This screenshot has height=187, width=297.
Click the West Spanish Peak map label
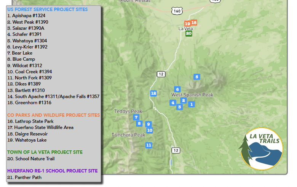click(x=192, y=95)
